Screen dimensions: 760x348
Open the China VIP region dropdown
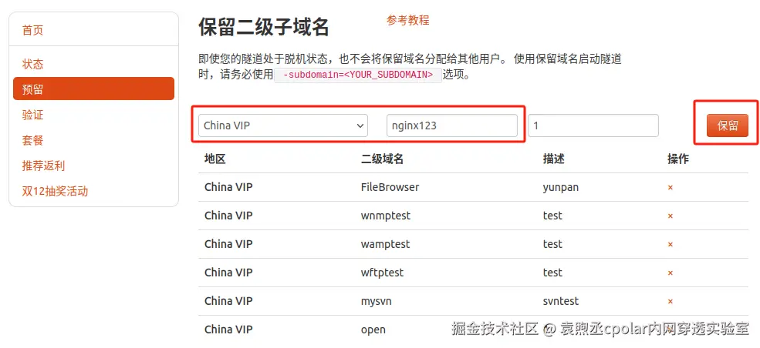pyautogui.click(x=283, y=125)
